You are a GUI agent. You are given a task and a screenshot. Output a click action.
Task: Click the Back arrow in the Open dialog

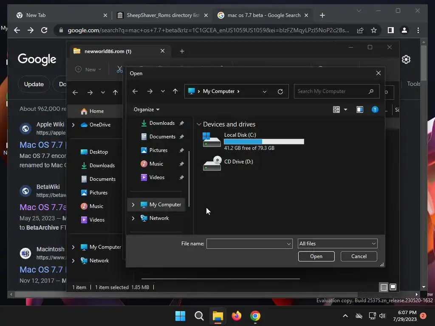tap(135, 91)
